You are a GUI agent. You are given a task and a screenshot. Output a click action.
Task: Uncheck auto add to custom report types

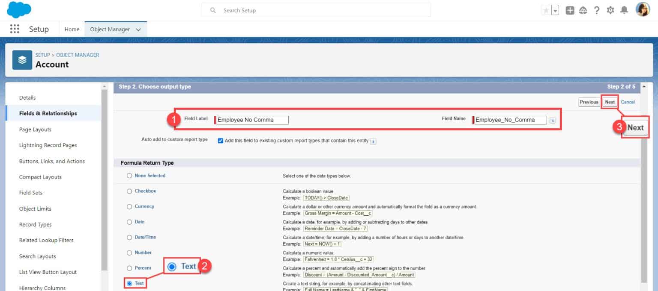click(220, 141)
